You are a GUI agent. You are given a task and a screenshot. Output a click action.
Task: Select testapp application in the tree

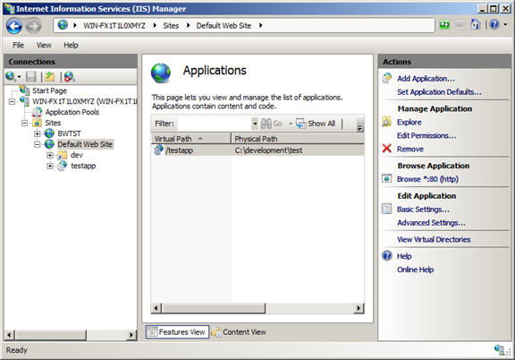(x=83, y=166)
